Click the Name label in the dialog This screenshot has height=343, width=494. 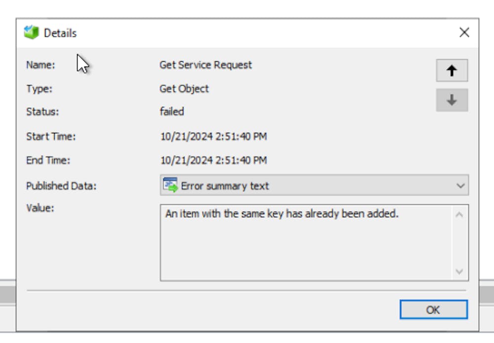pos(40,65)
